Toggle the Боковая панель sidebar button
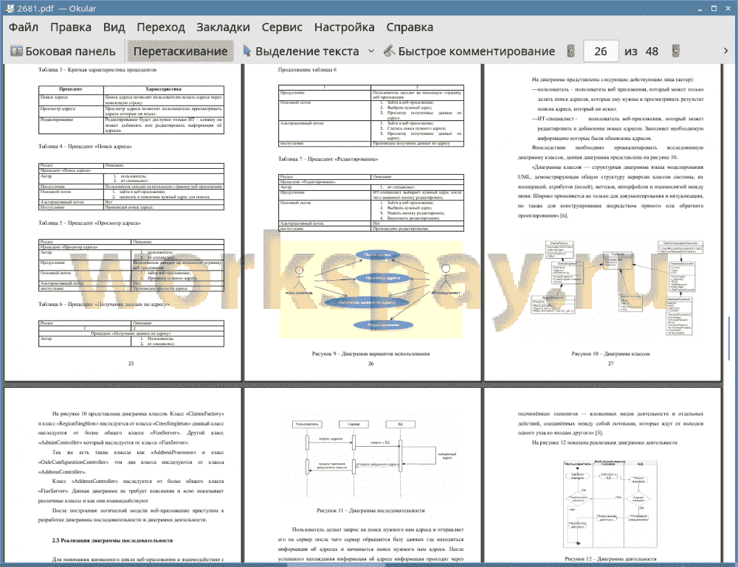This screenshot has height=567, width=738. coord(63,52)
